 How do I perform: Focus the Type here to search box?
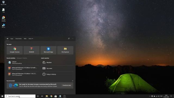[x=20, y=96]
